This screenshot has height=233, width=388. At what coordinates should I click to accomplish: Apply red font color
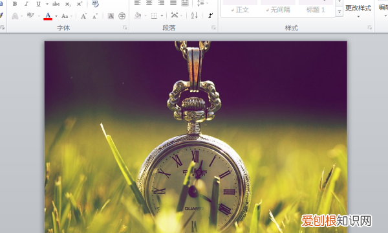point(48,16)
